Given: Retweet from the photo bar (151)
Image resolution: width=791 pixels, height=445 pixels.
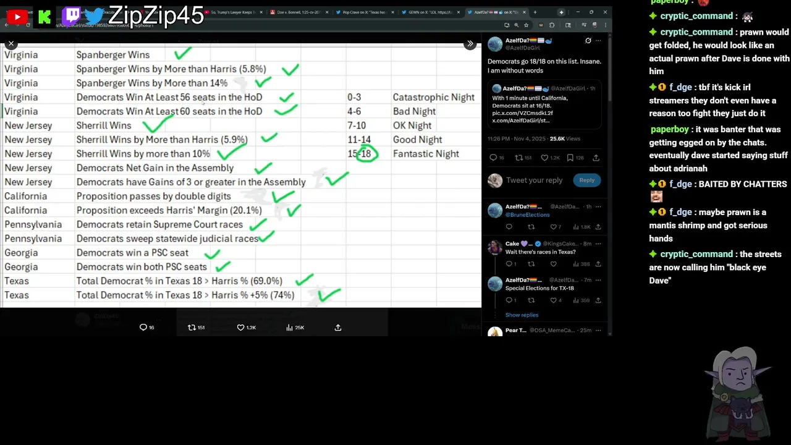Looking at the screenshot, I should pyautogui.click(x=196, y=328).
